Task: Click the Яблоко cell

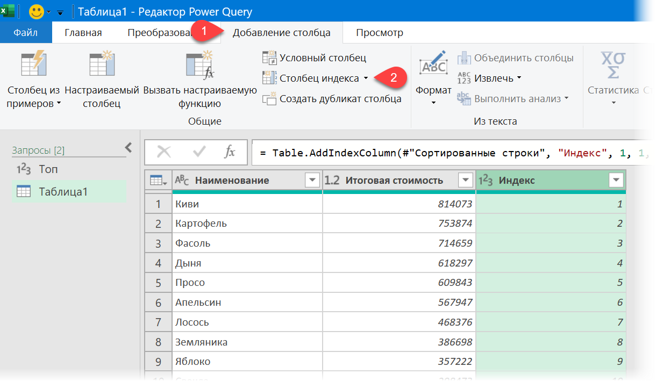Action: [x=247, y=362]
